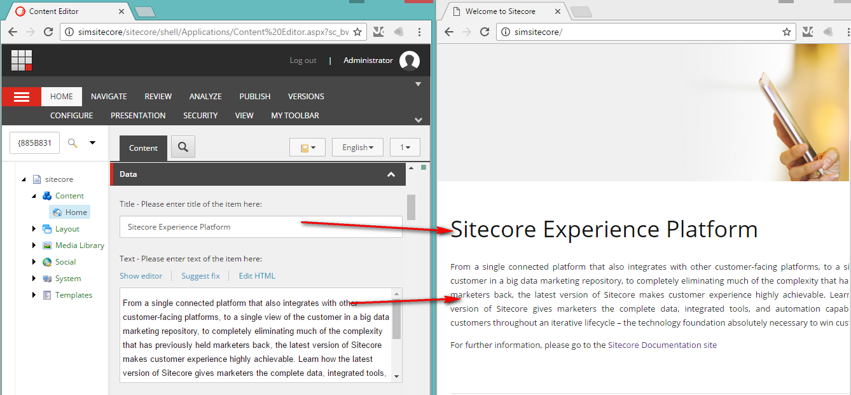851x395 pixels.
Task: Switch to the HOME ribbon tab
Action: tap(62, 97)
